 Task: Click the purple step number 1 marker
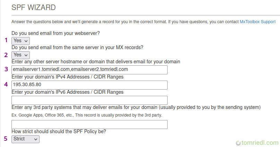coord(6,40)
